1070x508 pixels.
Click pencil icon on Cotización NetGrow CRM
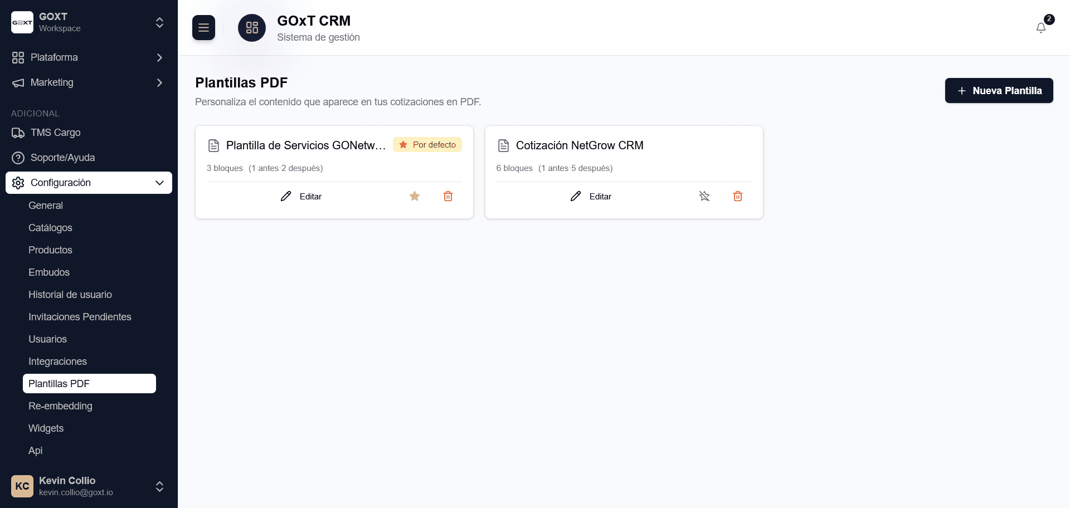[x=576, y=196]
